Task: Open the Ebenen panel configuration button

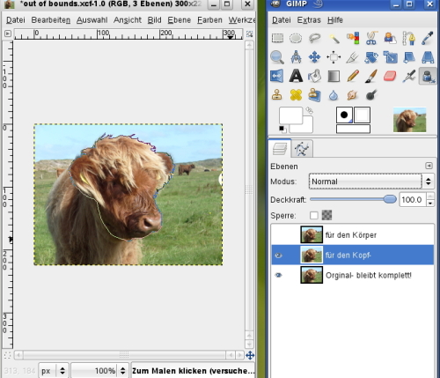Action: coord(429,166)
